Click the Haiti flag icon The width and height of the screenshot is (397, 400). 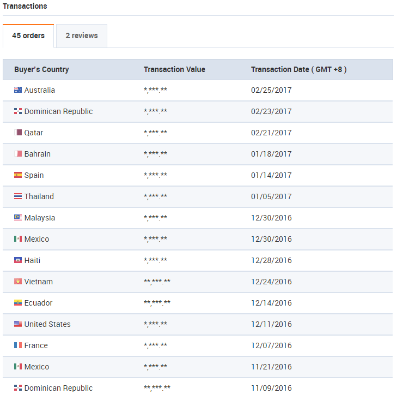18,260
